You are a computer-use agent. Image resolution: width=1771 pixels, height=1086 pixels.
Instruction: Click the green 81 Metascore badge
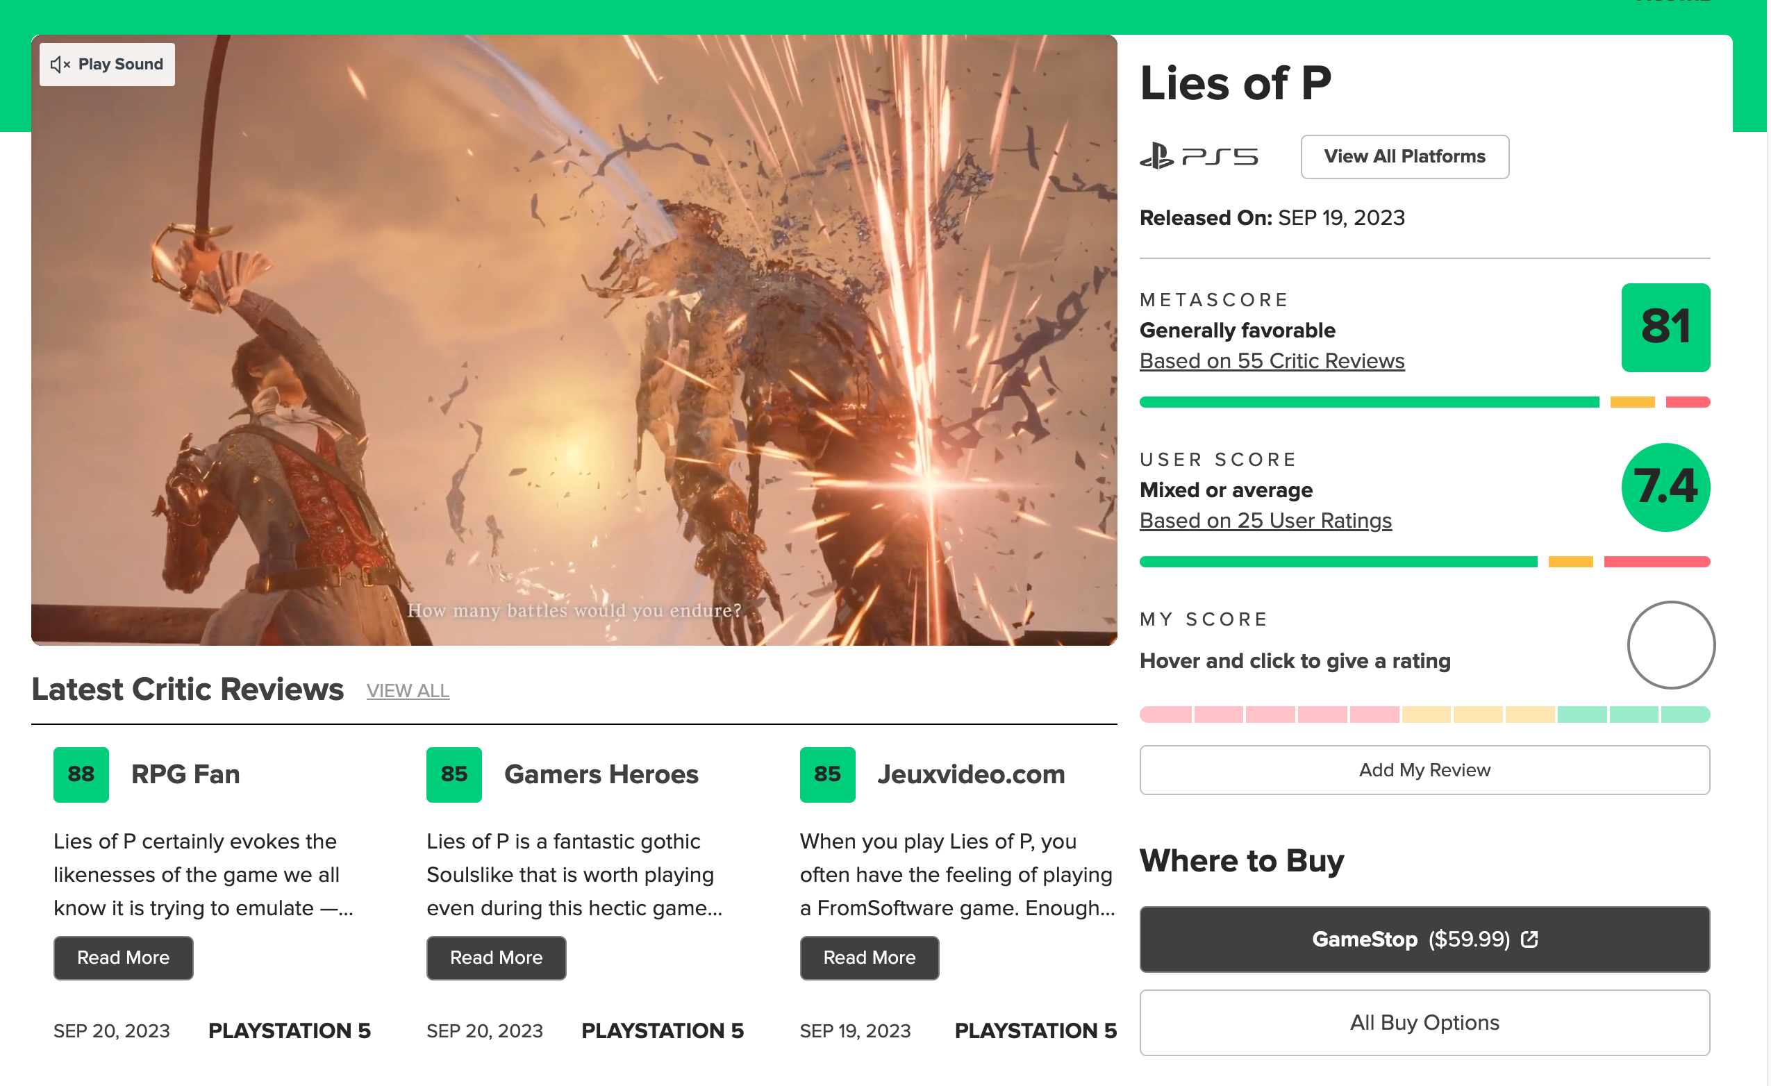point(1665,328)
